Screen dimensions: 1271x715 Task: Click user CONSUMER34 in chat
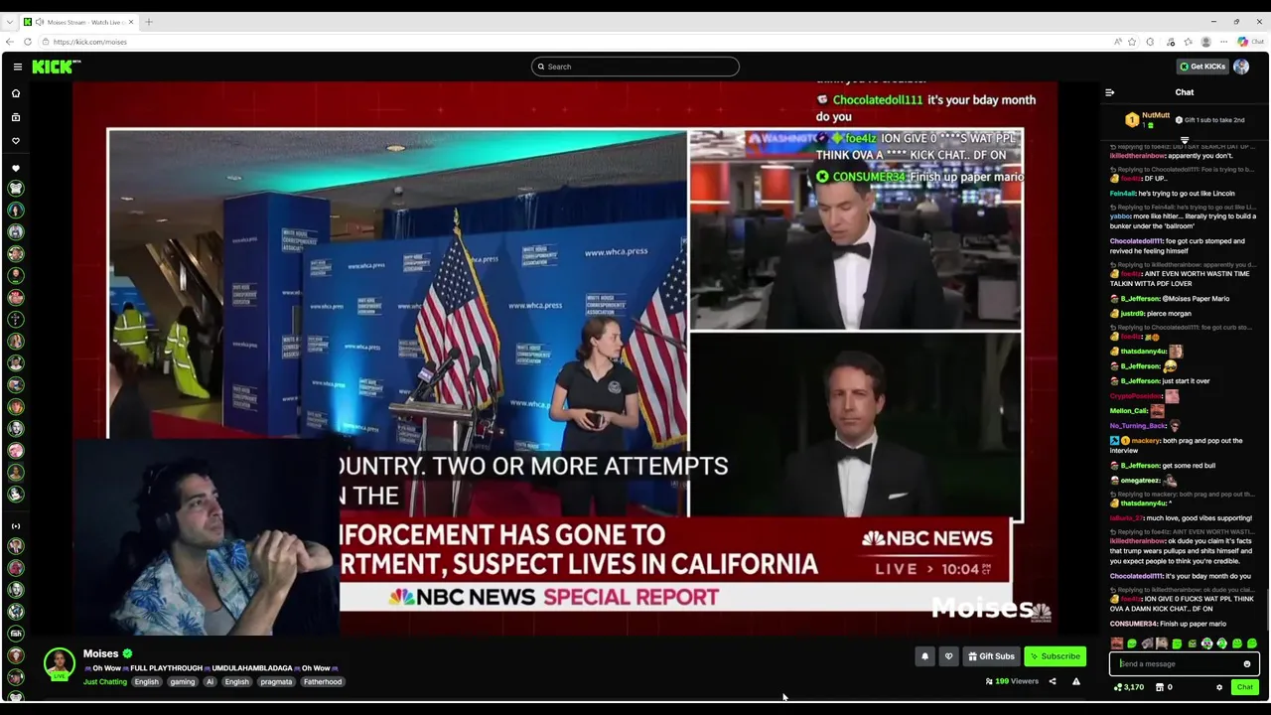click(1134, 624)
